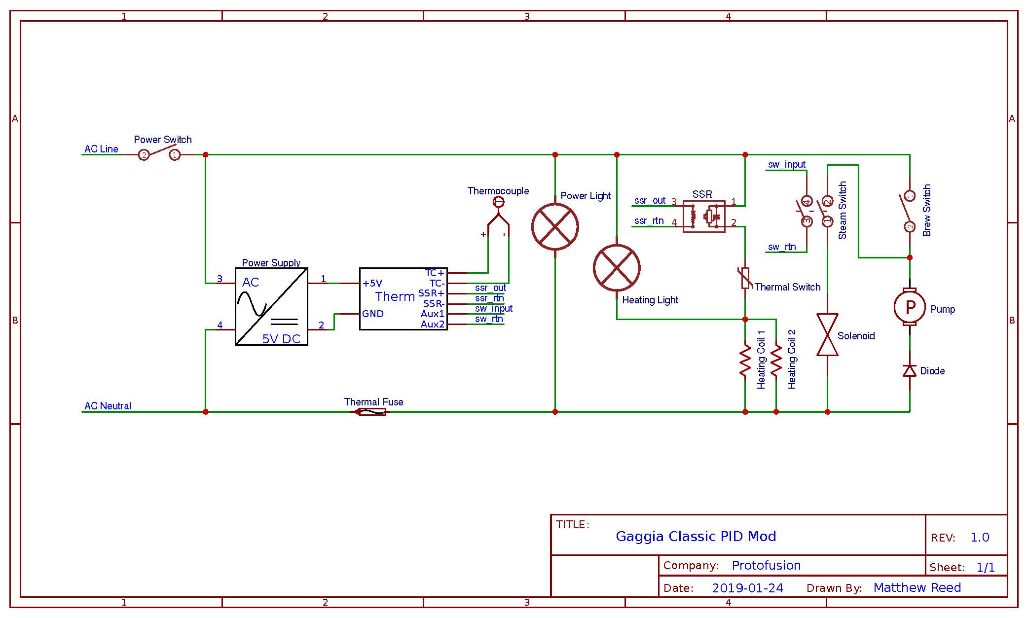Select the Thermal Switch symbol
The width and height of the screenshot is (1028, 618).
(x=745, y=278)
